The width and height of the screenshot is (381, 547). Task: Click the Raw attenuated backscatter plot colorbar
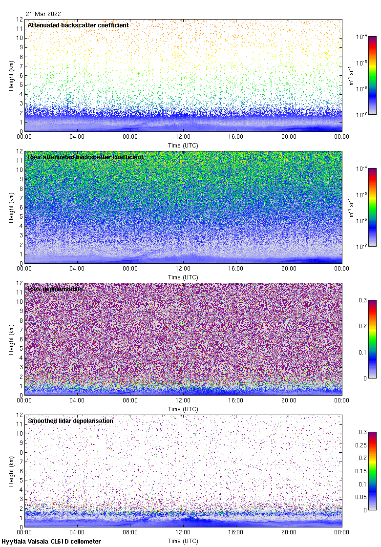[372, 207]
